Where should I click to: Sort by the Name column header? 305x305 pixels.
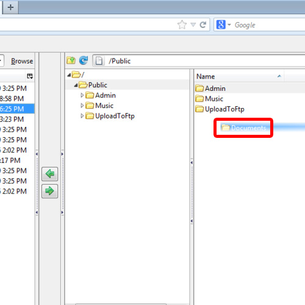click(239, 76)
